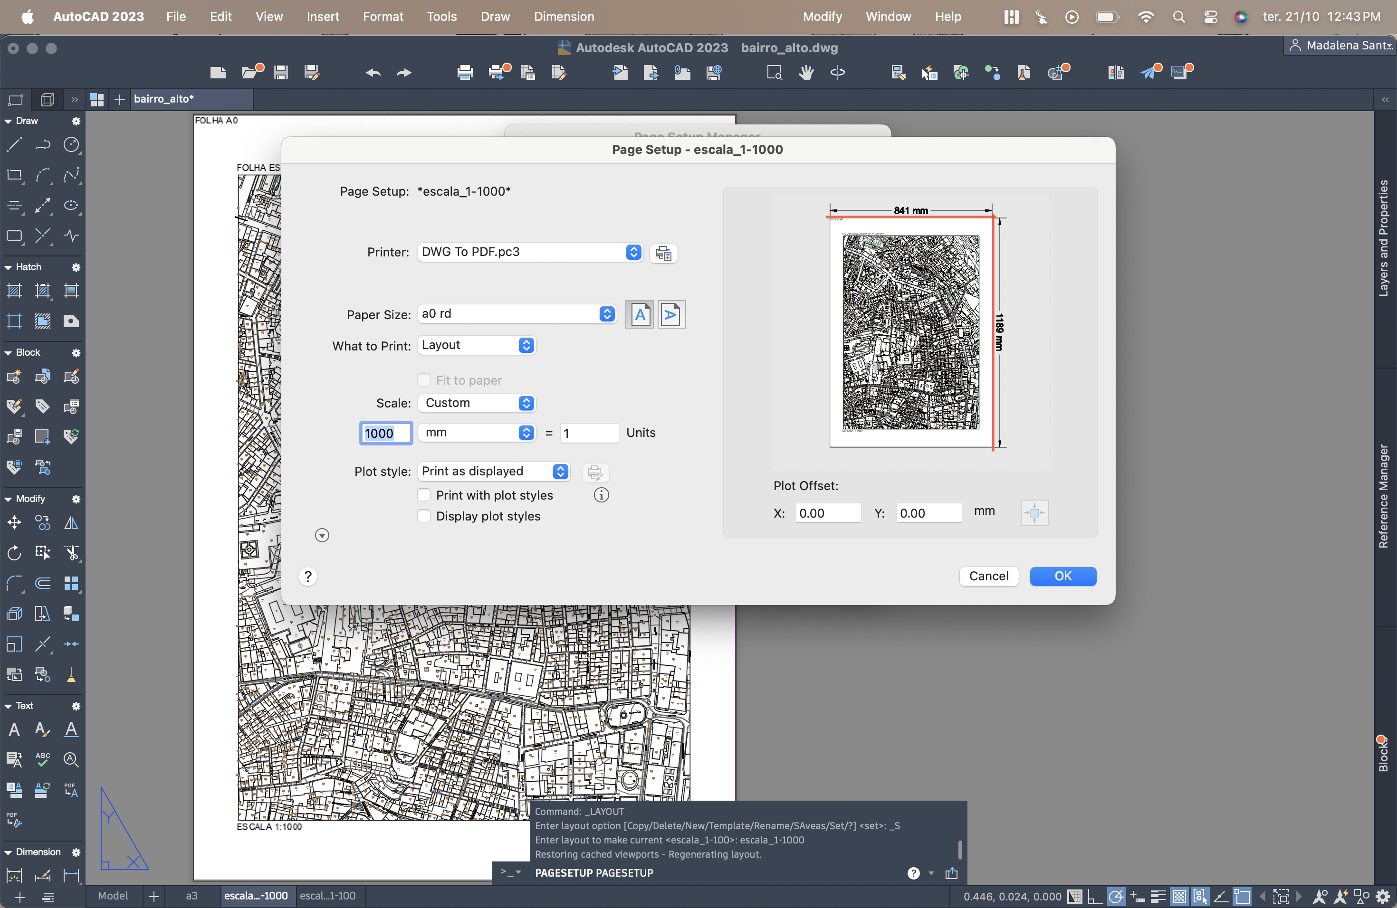Select the Line tool in Draw panel
Viewport: 1397px width, 908px height.
[14, 144]
